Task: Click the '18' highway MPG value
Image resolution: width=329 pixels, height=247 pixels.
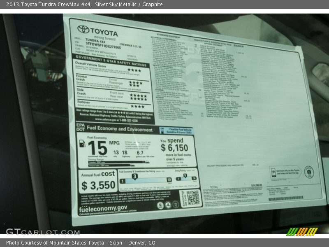Action: [125, 152]
